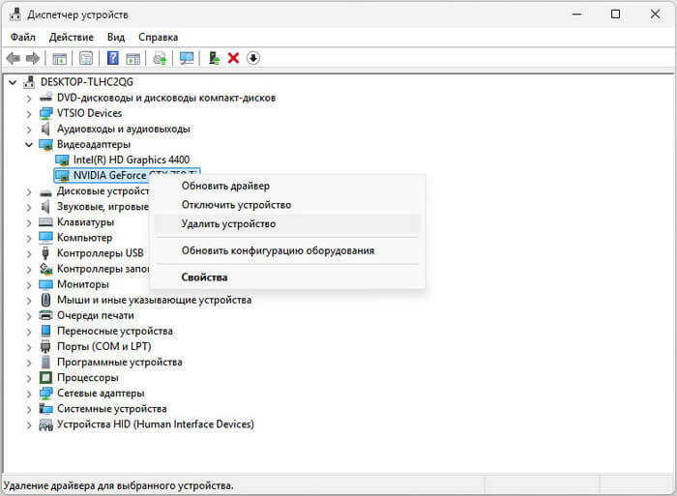Click the Properties toolbar icon
This screenshot has height=496, width=677.
86,58
